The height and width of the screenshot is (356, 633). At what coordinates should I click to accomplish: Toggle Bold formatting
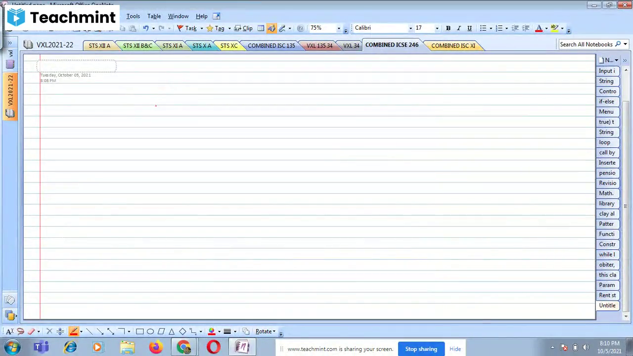point(448,28)
